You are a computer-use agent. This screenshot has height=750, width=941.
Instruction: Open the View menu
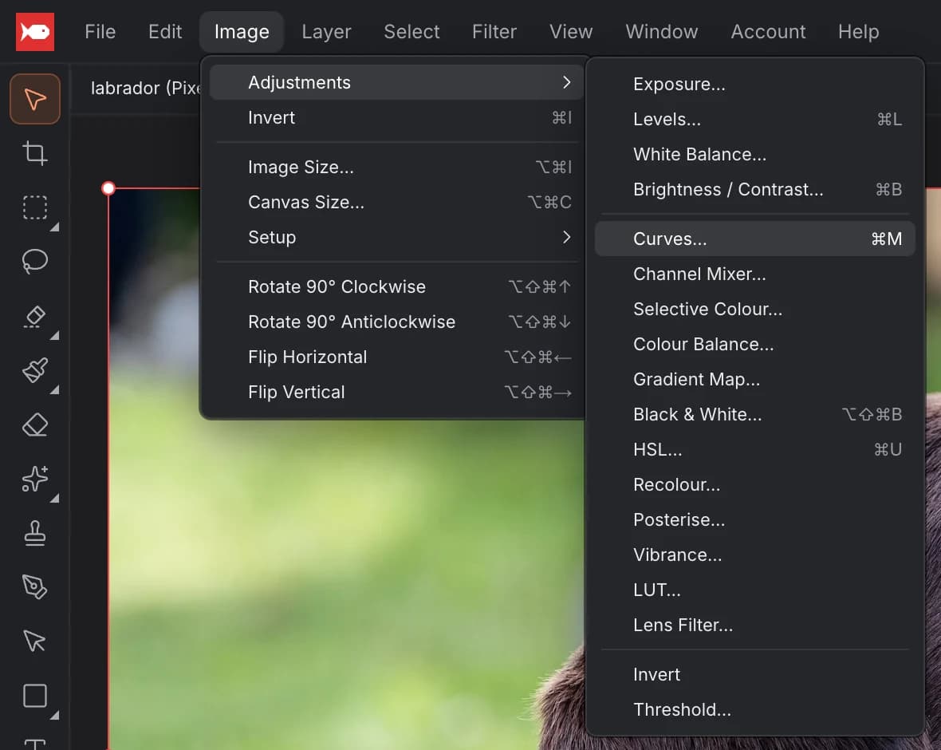tap(571, 31)
